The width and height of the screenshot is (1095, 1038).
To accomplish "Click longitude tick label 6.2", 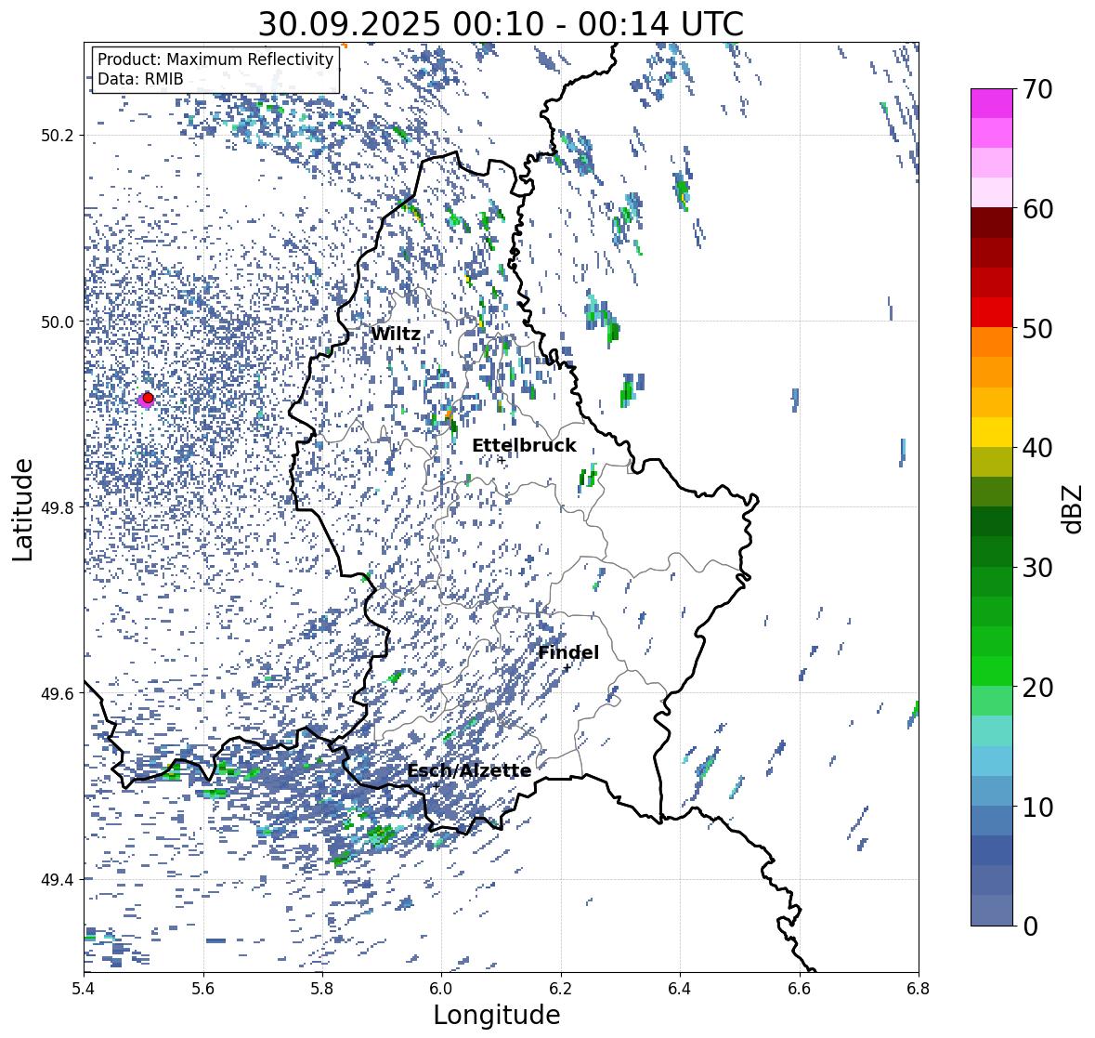I will pos(561,988).
